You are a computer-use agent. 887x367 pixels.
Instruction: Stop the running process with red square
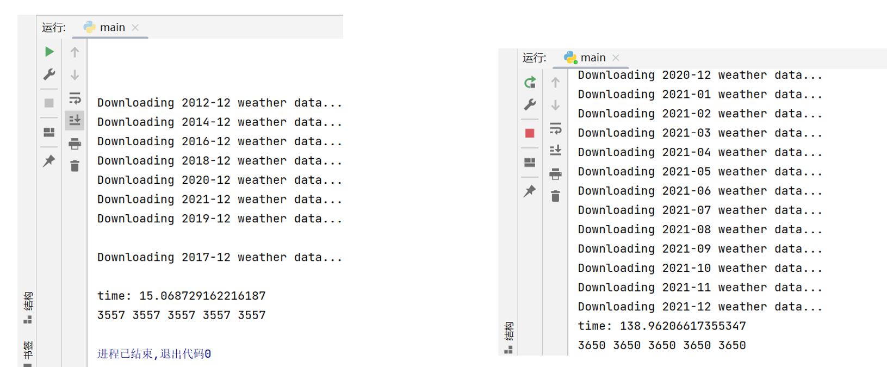coord(530,133)
